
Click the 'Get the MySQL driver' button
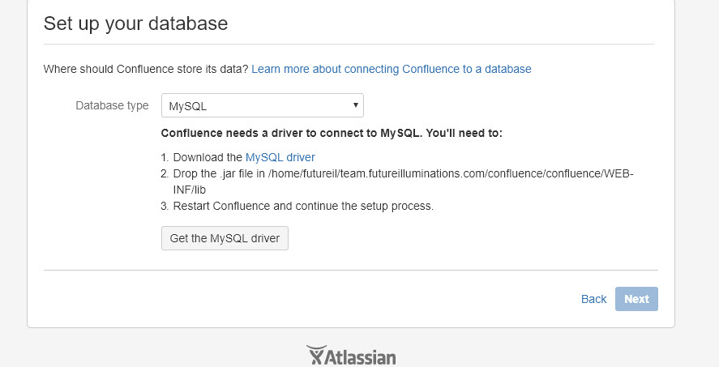coord(225,238)
